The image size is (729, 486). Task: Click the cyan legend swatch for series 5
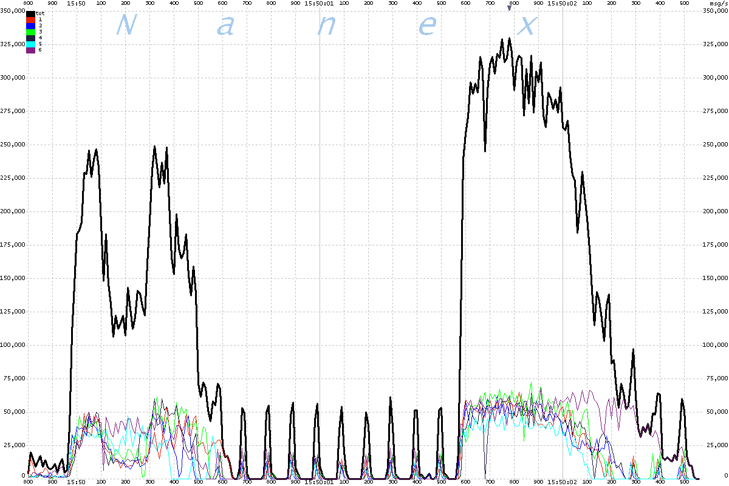pyautogui.click(x=31, y=44)
